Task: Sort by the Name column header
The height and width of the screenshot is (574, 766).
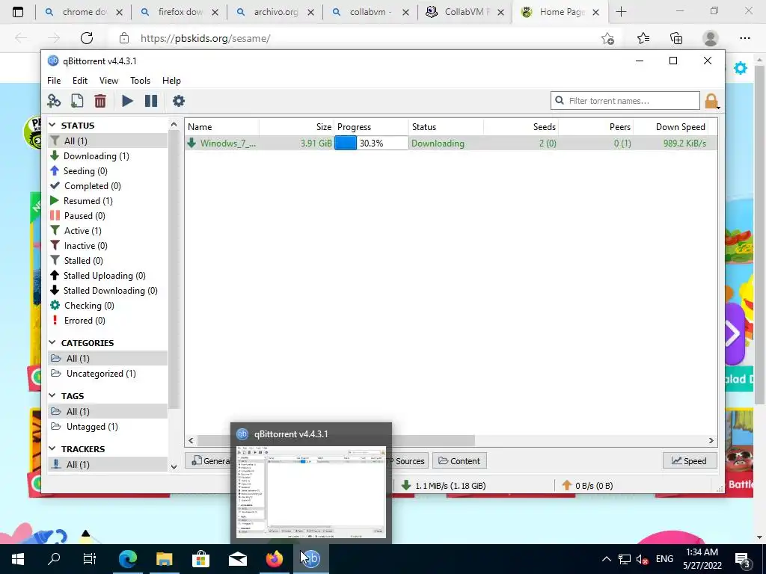Action: (x=221, y=127)
